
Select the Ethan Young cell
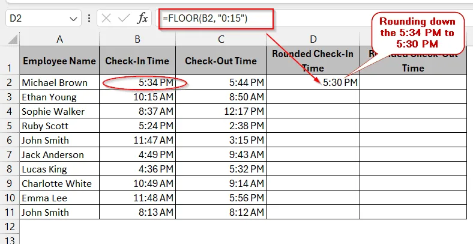[x=59, y=97]
